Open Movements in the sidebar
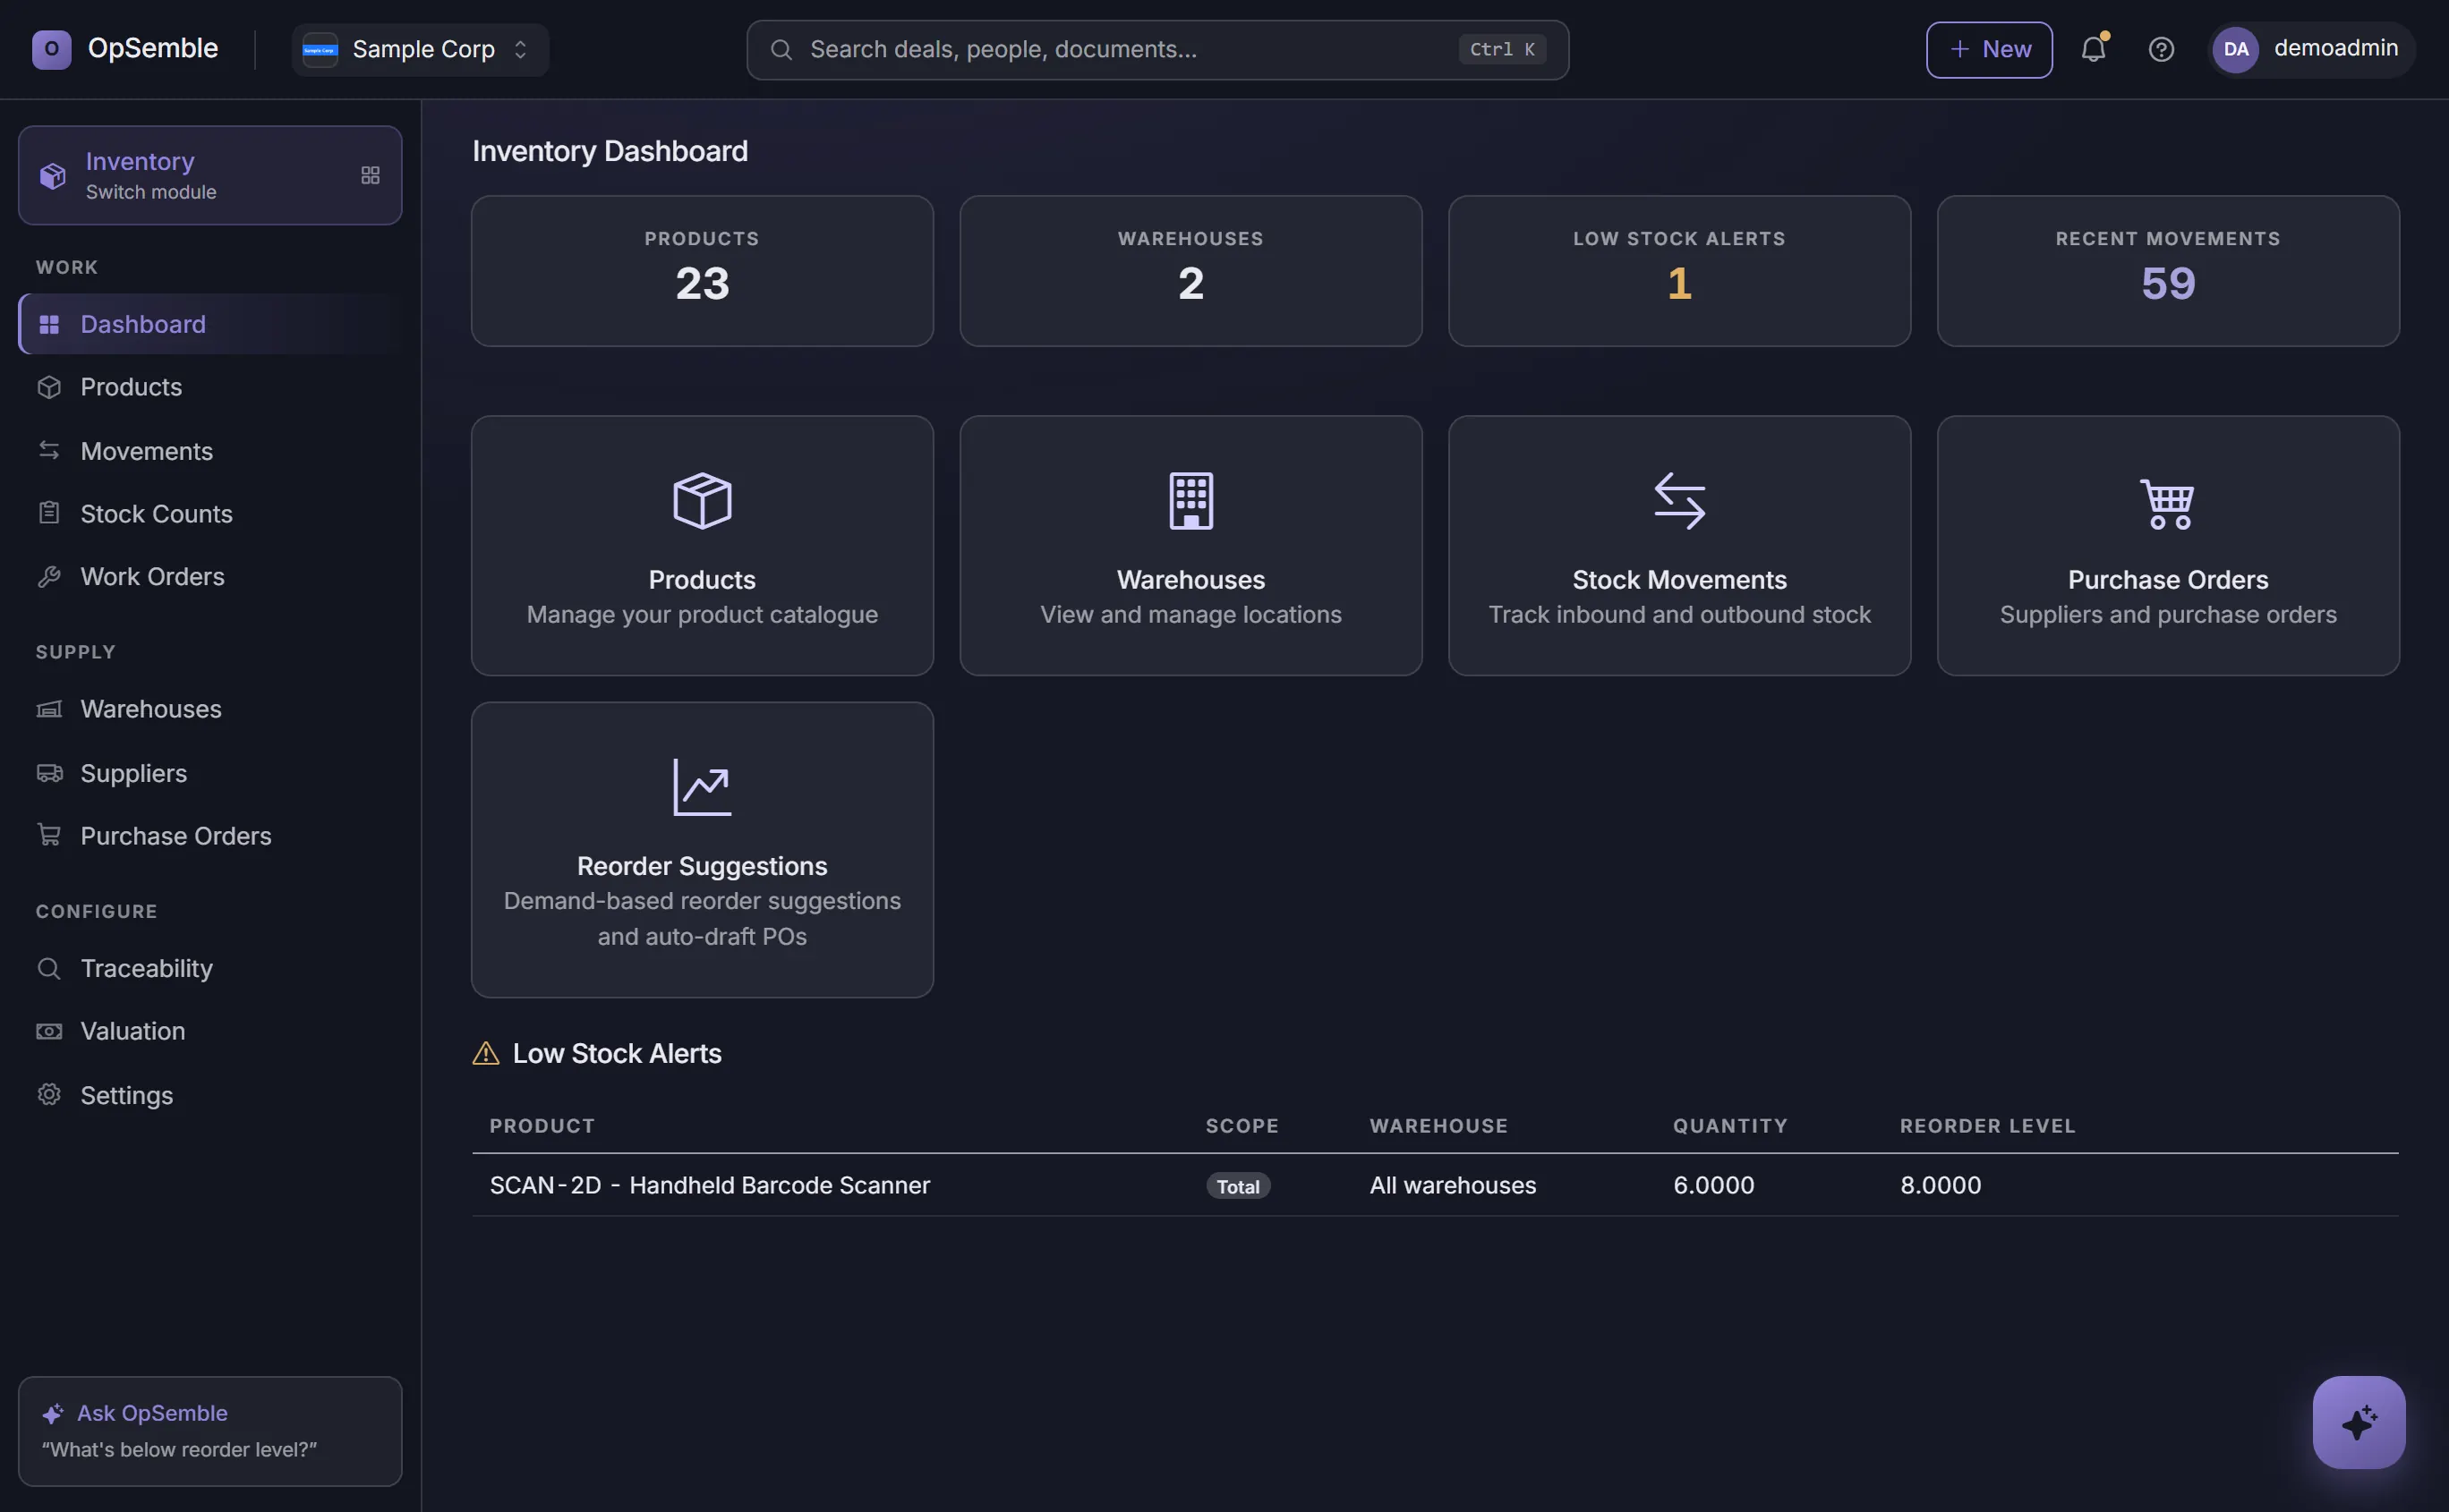This screenshot has height=1512, width=2449. click(210, 451)
